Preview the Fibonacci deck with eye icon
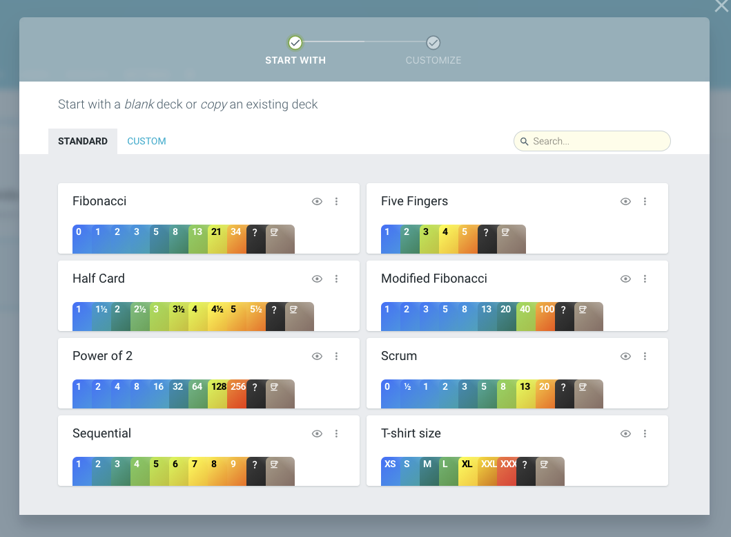Image resolution: width=731 pixels, height=537 pixels. [x=317, y=201]
